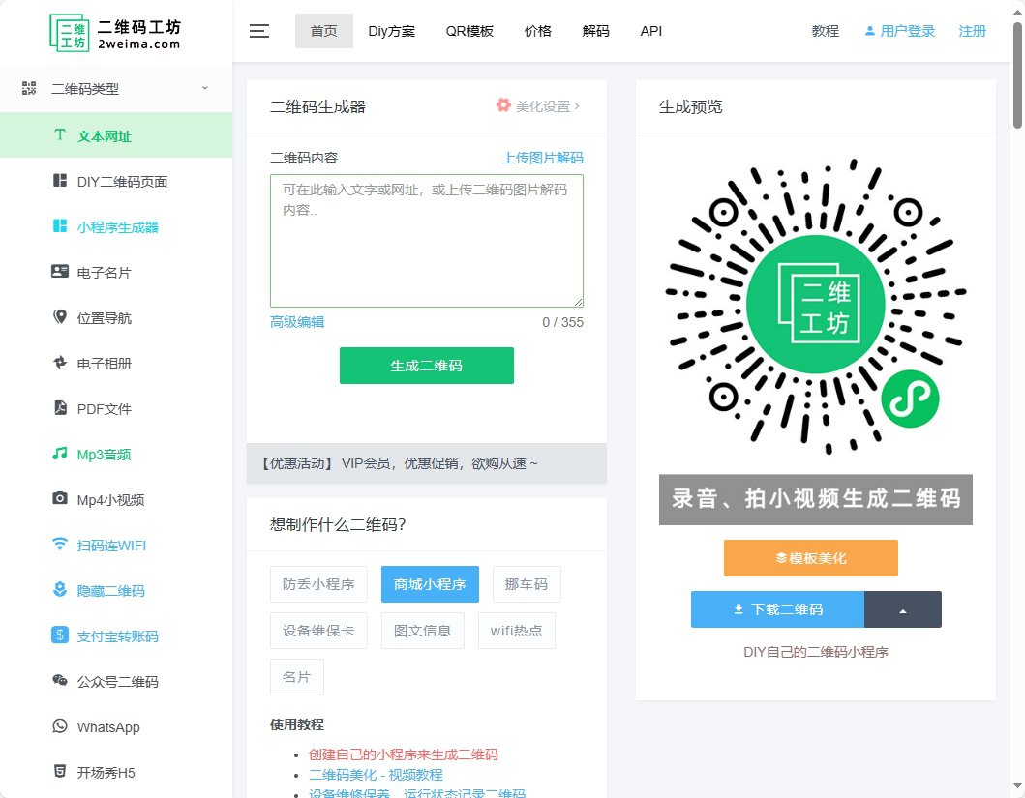
Task: Click the 二维码工坊 2weima.com logo
Action: [x=115, y=32]
